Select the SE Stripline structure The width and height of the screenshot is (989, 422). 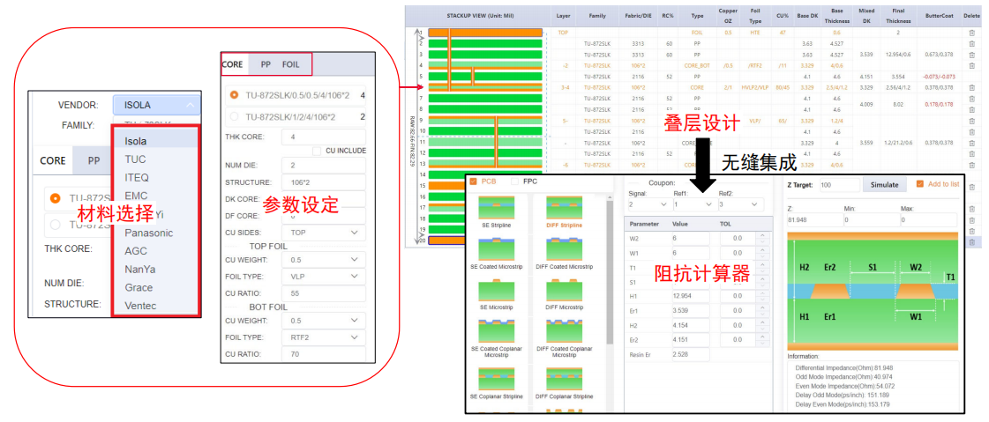pyautogui.click(x=497, y=211)
